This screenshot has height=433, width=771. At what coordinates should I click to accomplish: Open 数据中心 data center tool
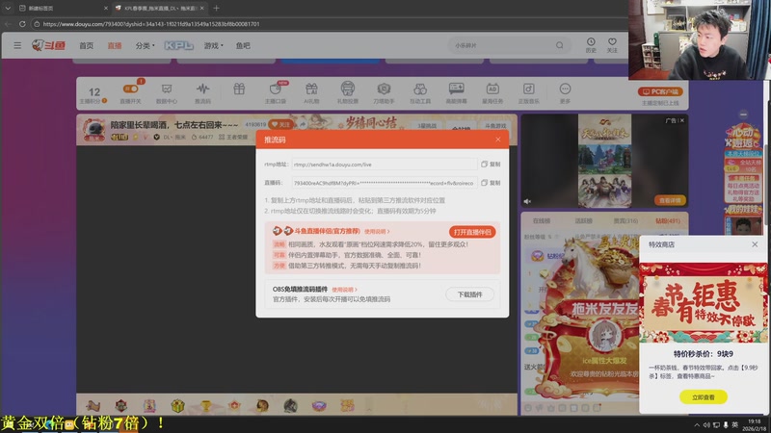(x=166, y=93)
